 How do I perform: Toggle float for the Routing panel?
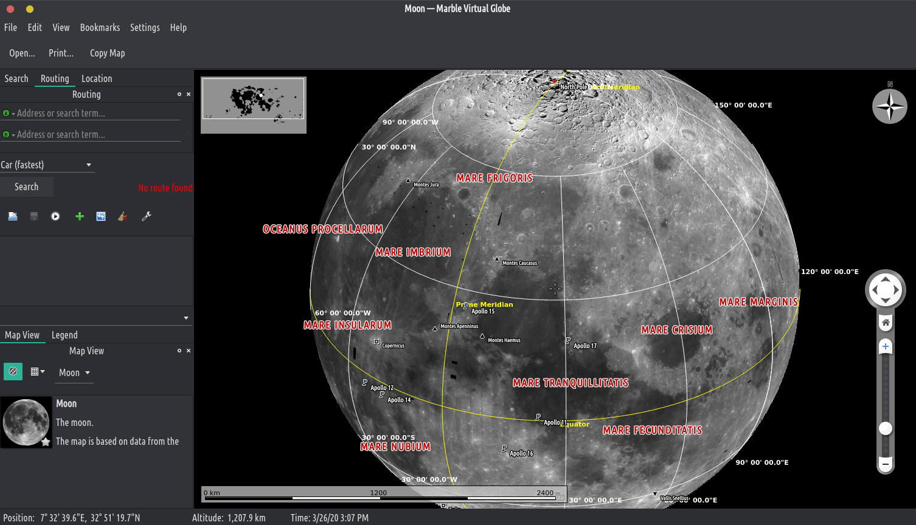[x=179, y=94]
